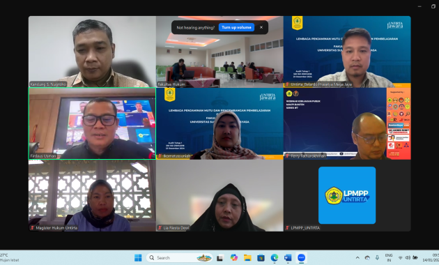Viewport: 439px width, 265px height.
Task: Switch to Microsoft Word in taskbar
Action: click(x=288, y=258)
